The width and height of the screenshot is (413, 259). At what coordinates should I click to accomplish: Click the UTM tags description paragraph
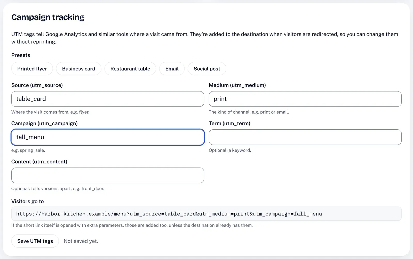(x=205, y=38)
